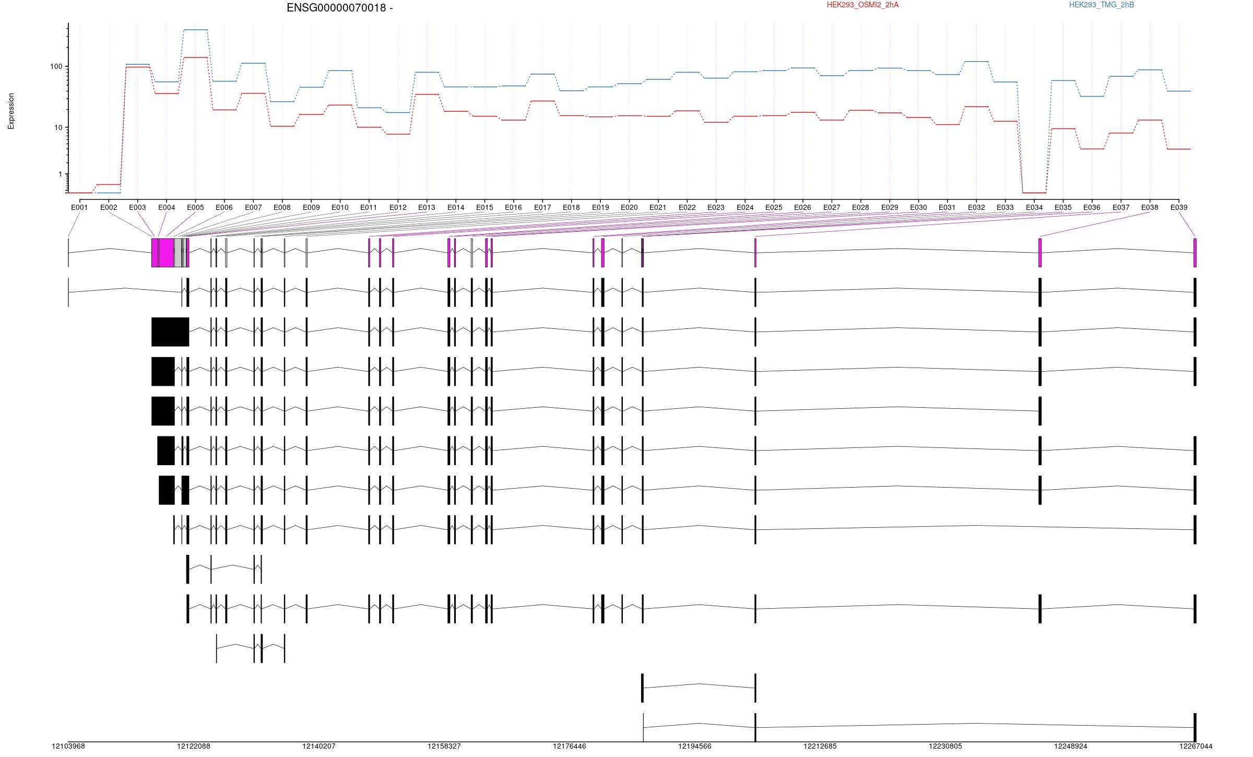
Task: Click exon bin label E002
Action: click(x=109, y=207)
